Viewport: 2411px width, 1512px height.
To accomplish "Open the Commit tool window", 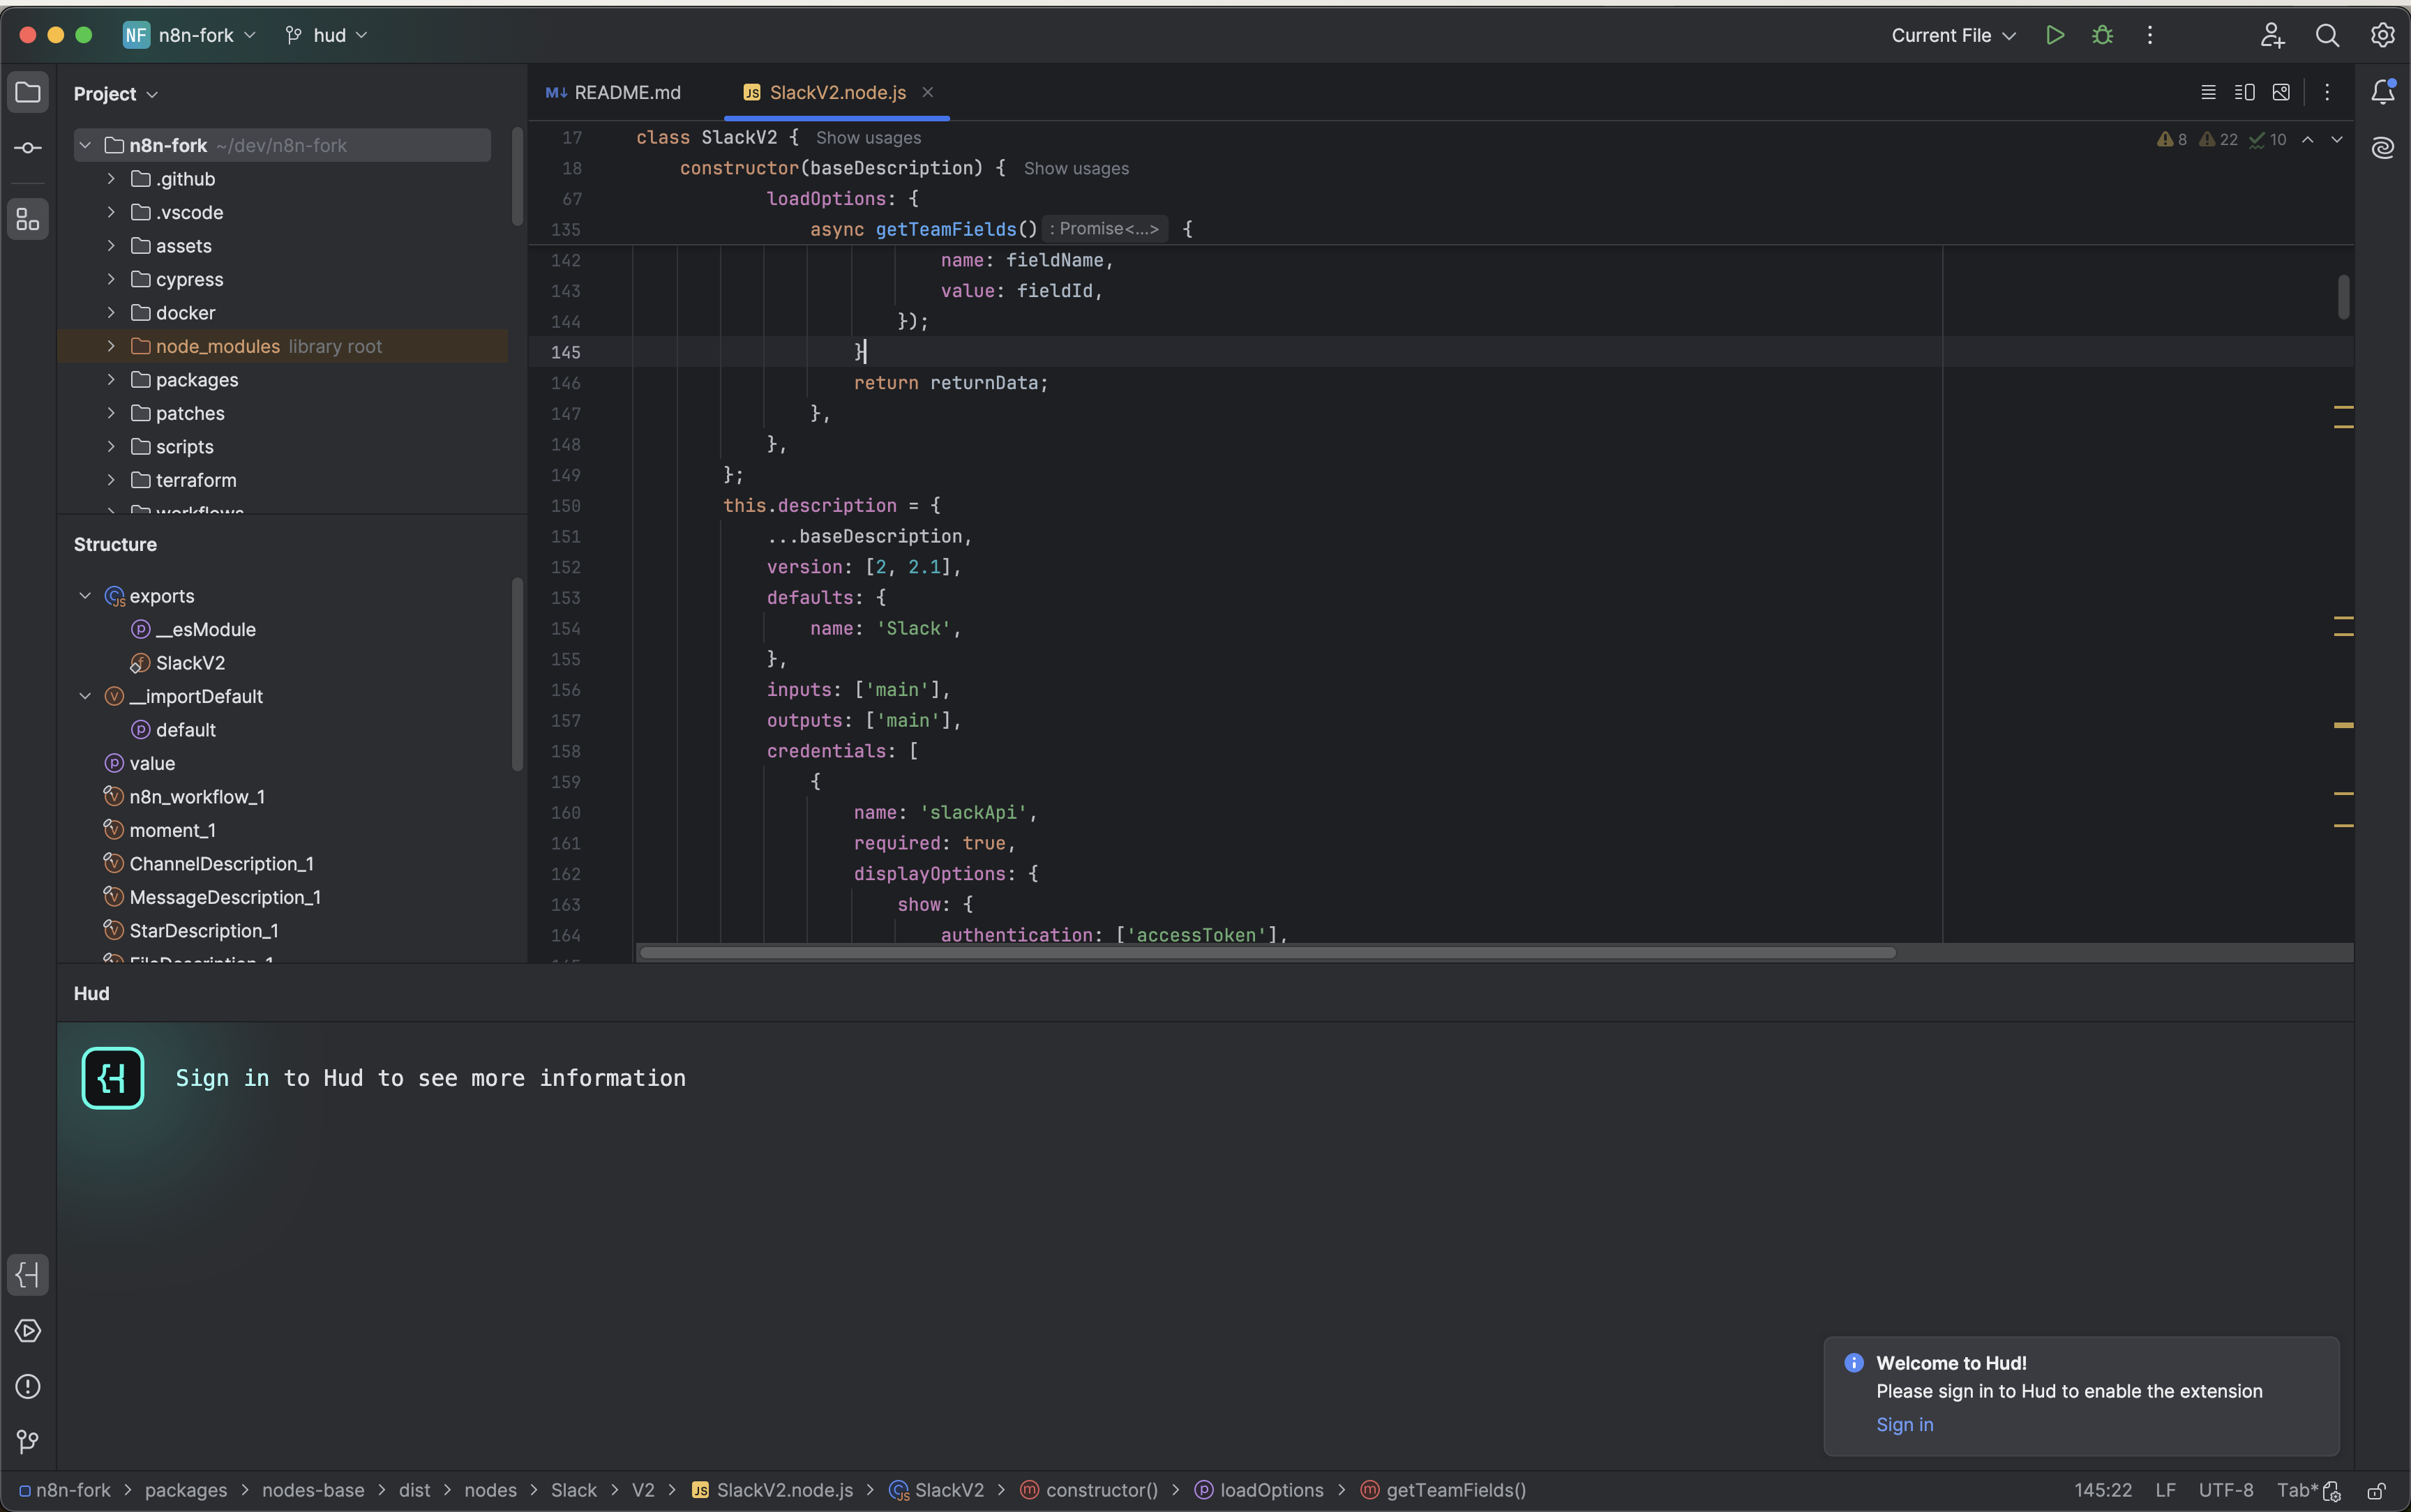I will point(28,148).
